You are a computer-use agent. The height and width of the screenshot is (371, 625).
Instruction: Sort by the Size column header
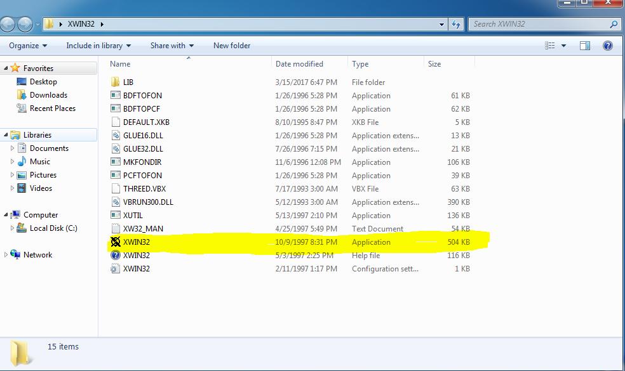click(x=434, y=63)
